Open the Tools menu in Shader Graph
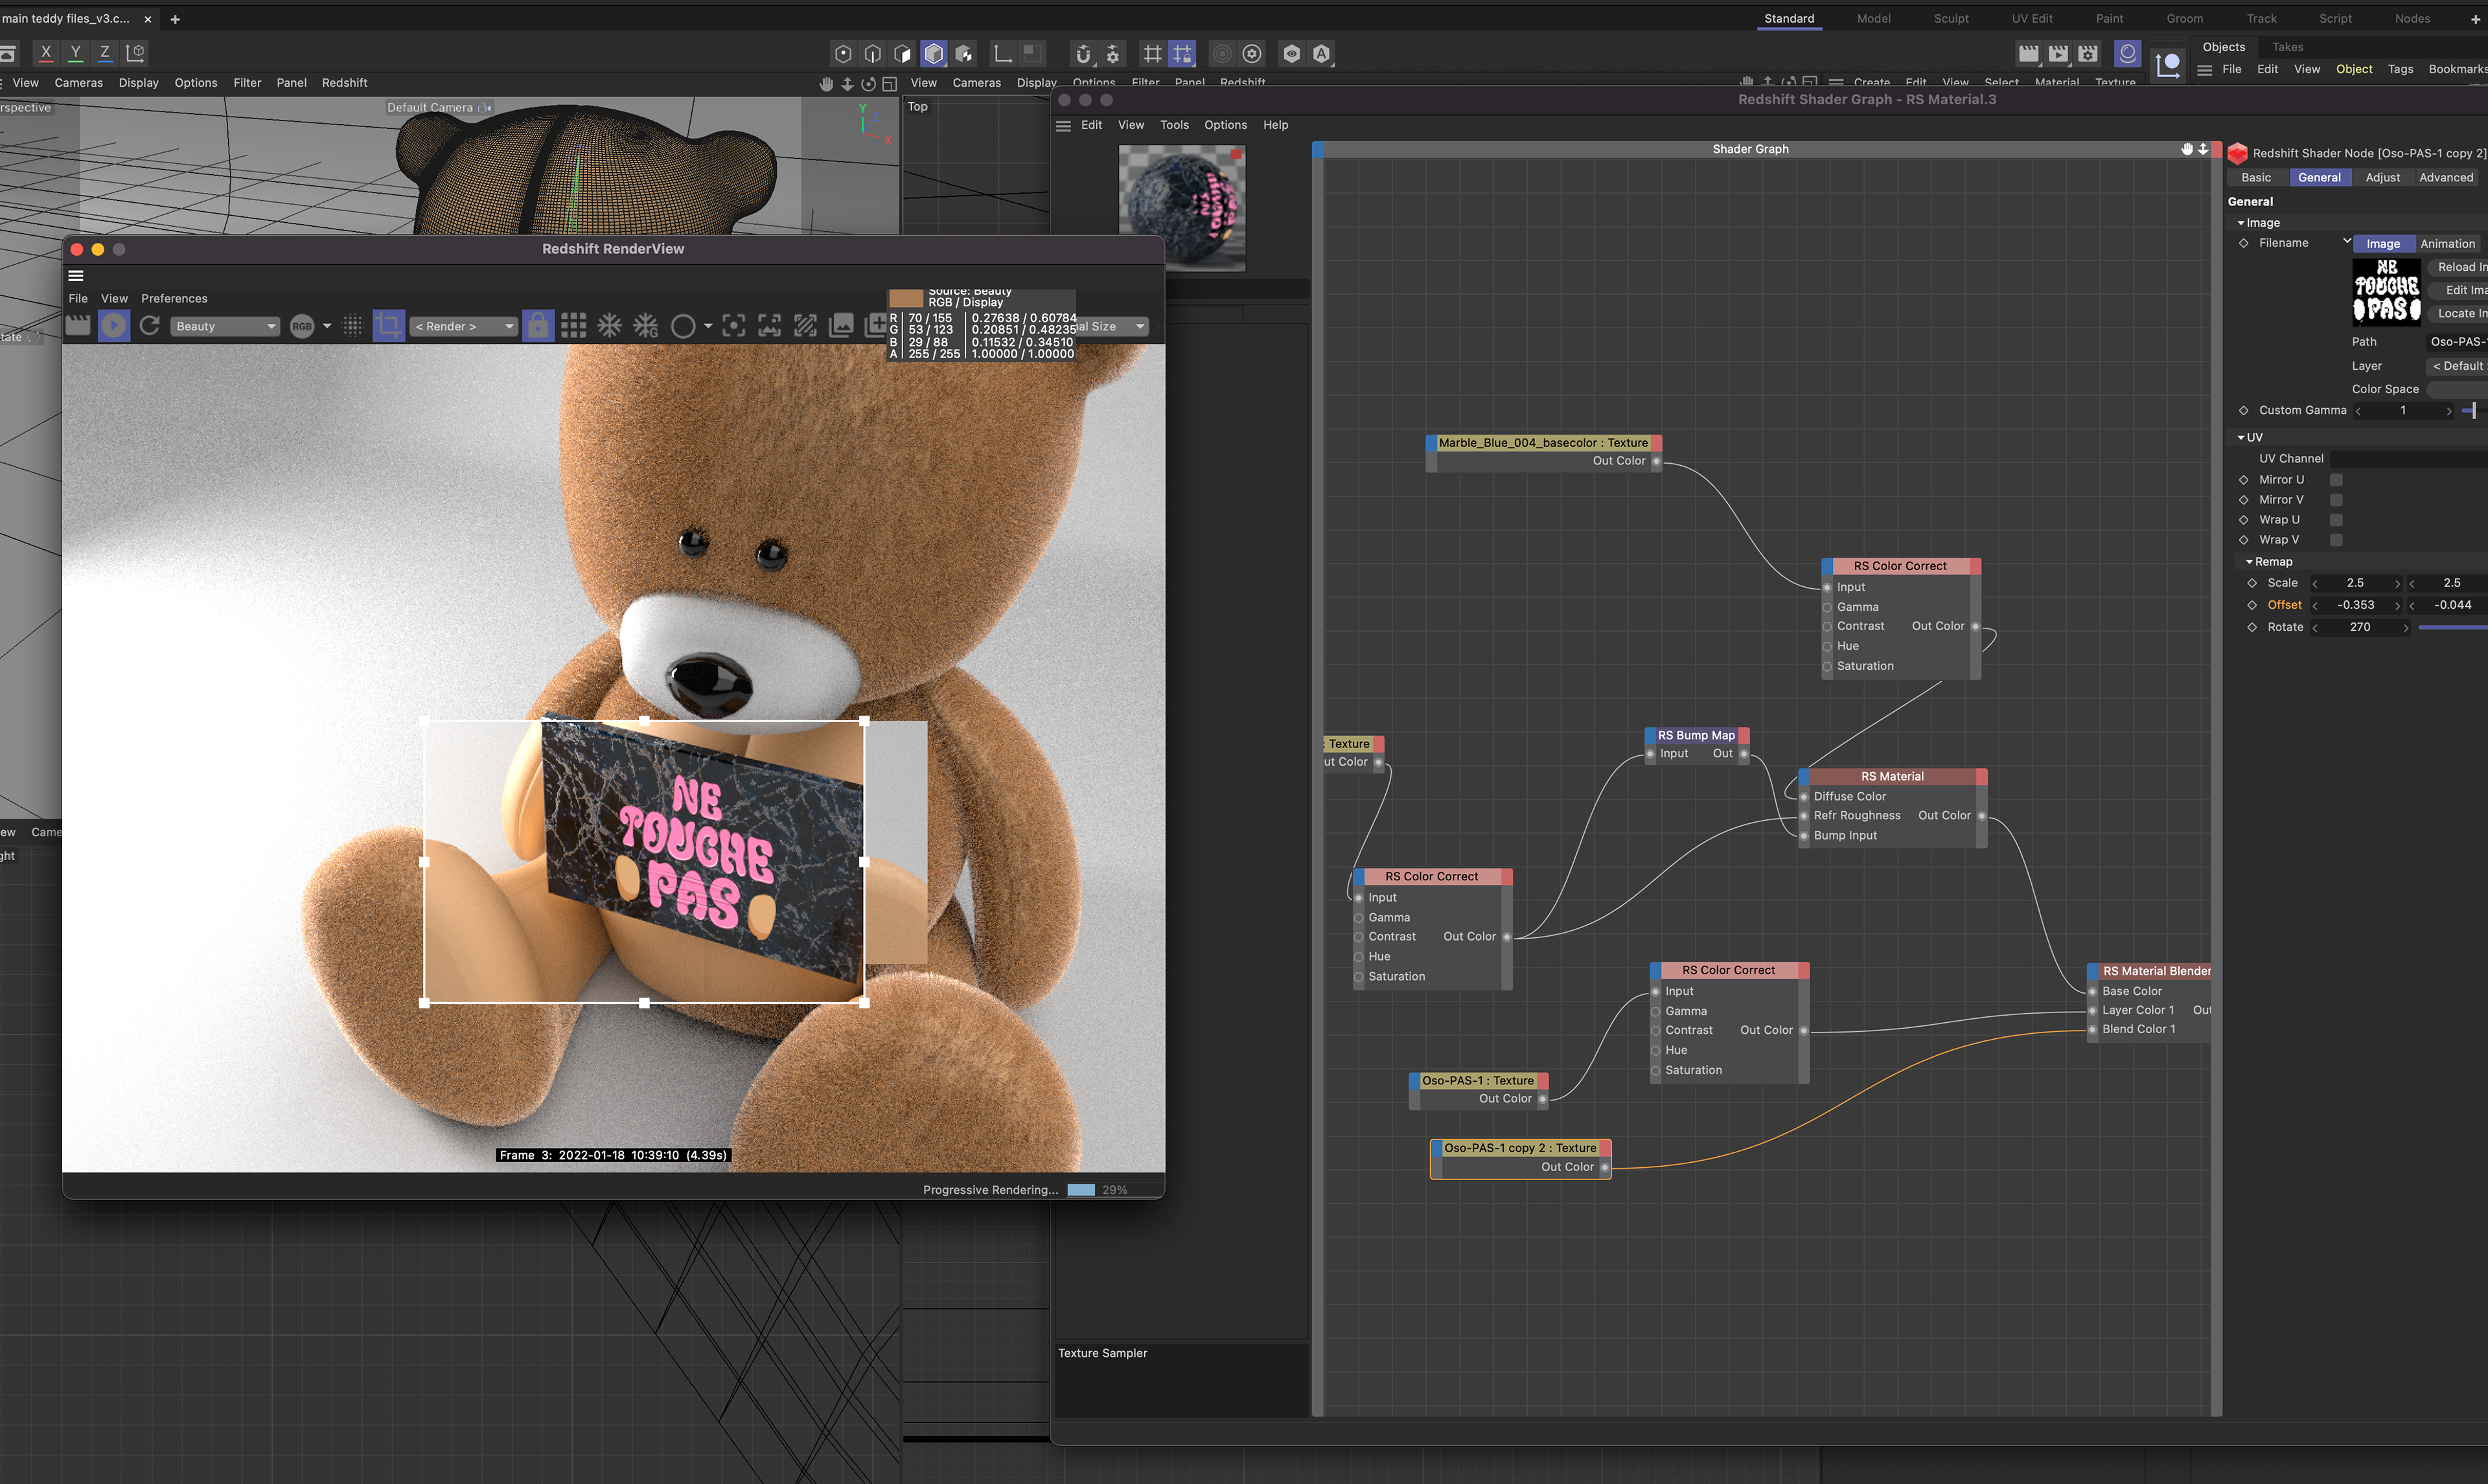The height and width of the screenshot is (1484, 2488). [1174, 125]
